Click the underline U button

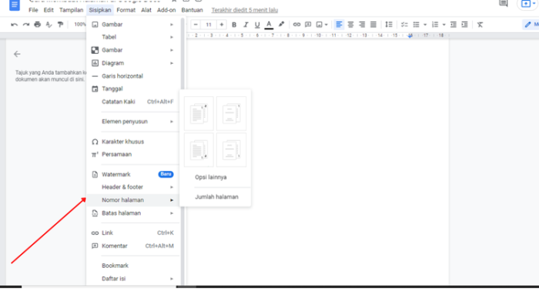coord(256,25)
